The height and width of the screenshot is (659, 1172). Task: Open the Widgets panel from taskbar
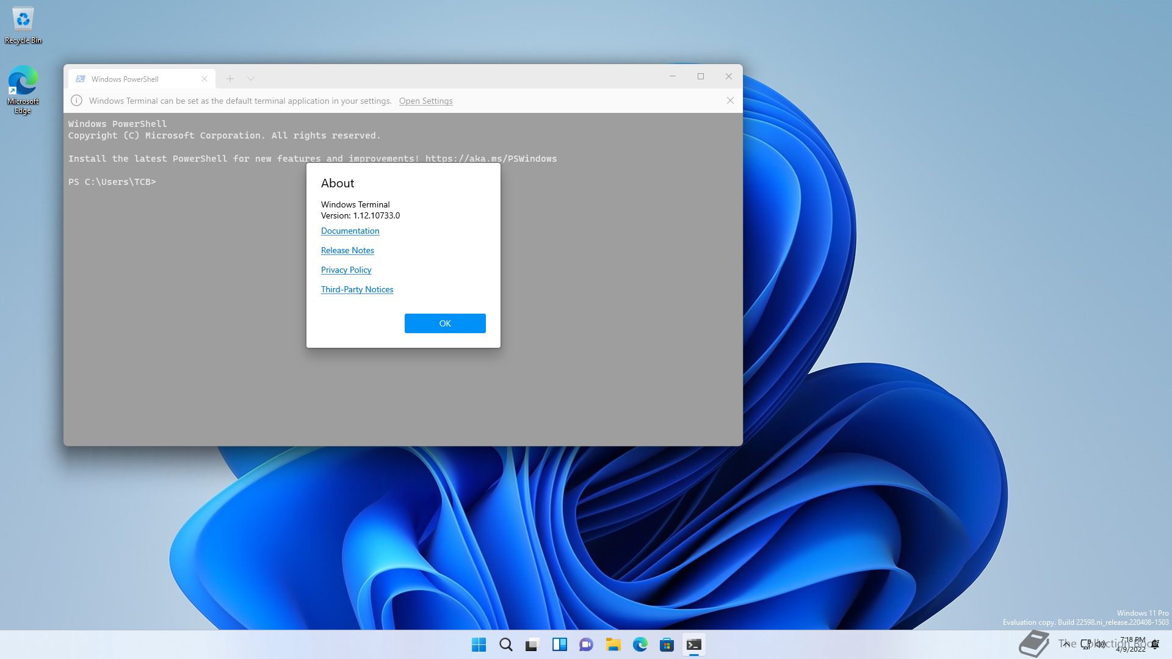[x=560, y=644]
